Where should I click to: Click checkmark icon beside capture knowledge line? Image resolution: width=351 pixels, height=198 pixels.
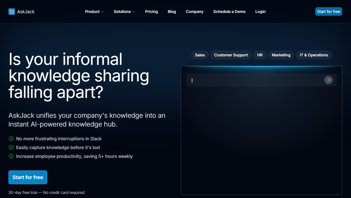tap(11, 148)
